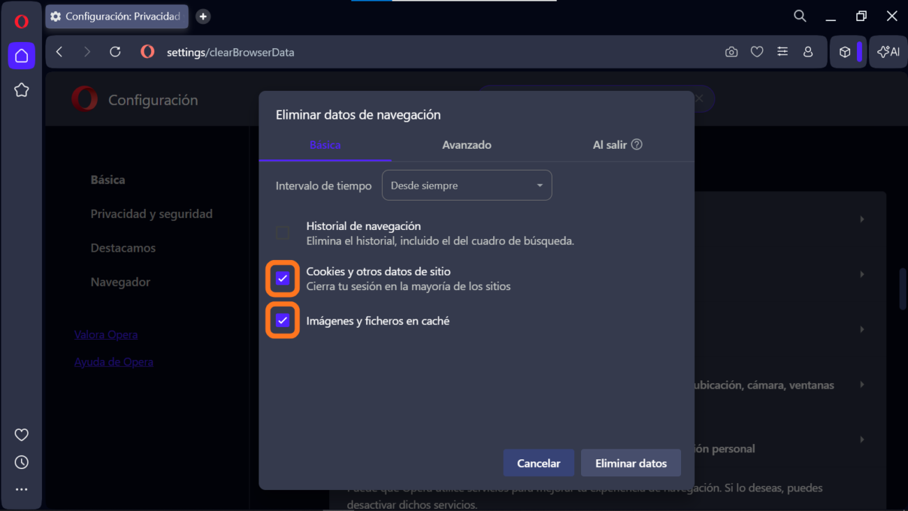The image size is (908, 511).
Task: Open the profile account icon
Action: pos(808,52)
